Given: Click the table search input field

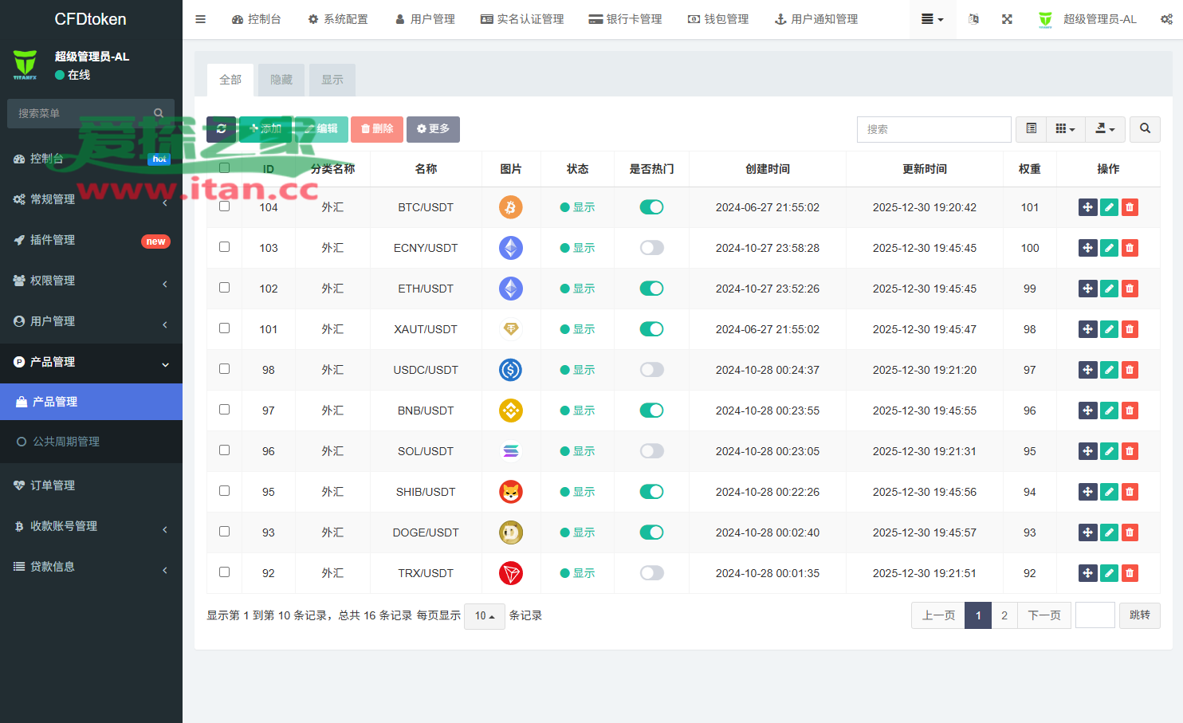Looking at the screenshot, I should tap(933, 129).
